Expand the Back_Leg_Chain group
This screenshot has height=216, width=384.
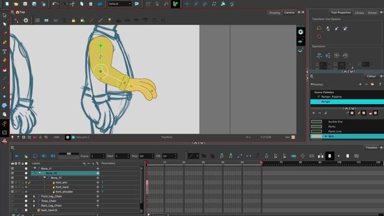pos(34,205)
